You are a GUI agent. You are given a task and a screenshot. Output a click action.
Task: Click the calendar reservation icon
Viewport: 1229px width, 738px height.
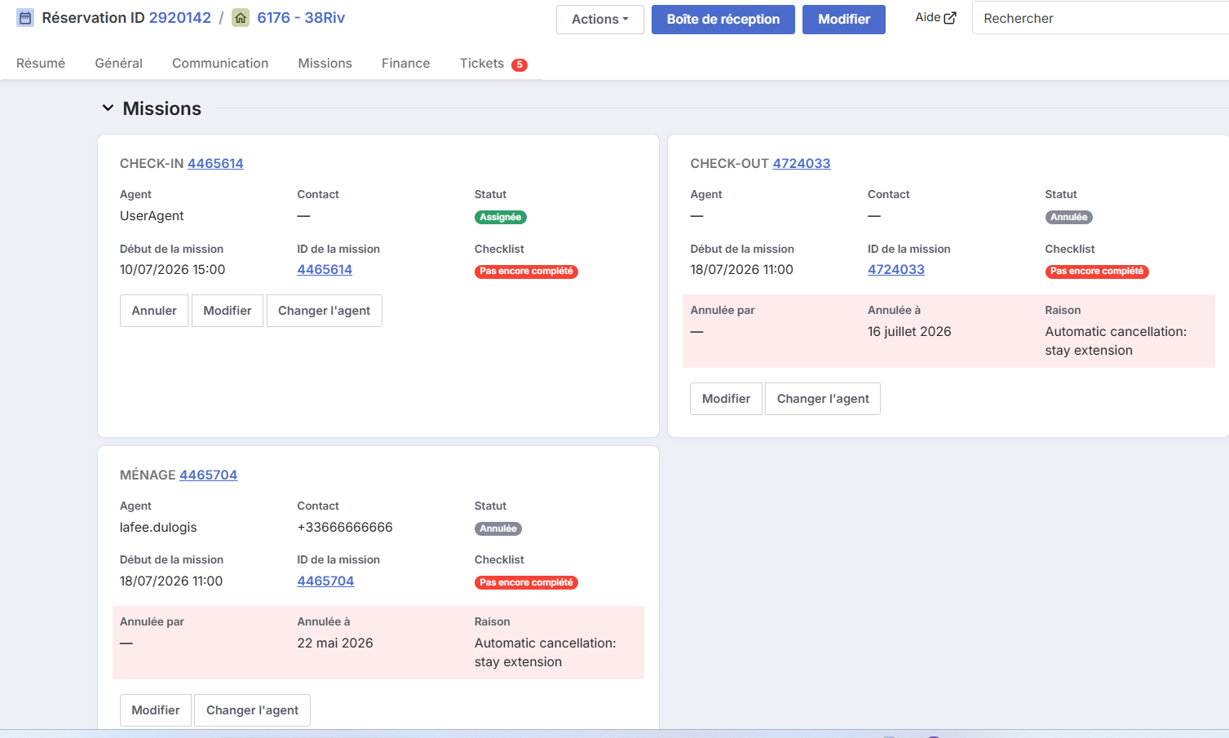tap(25, 18)
